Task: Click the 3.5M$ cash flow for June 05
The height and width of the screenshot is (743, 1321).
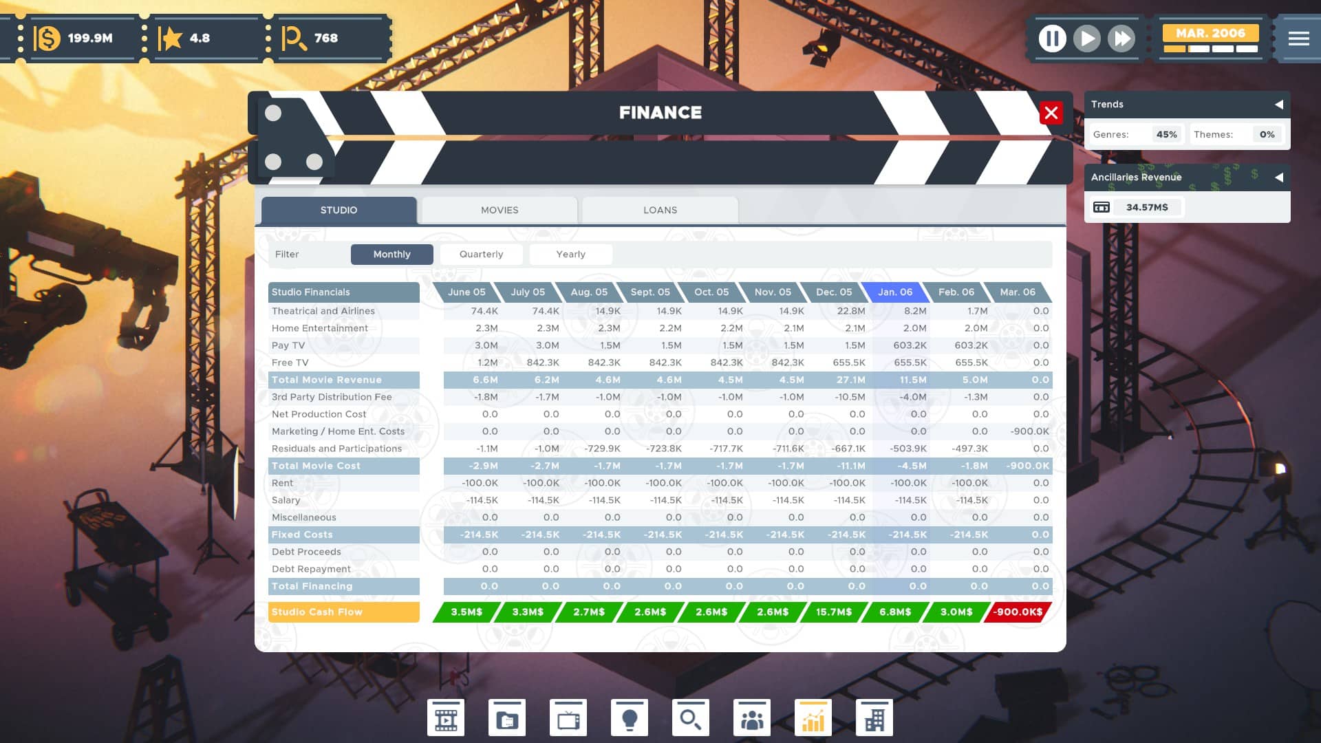Action: point(466,612)
